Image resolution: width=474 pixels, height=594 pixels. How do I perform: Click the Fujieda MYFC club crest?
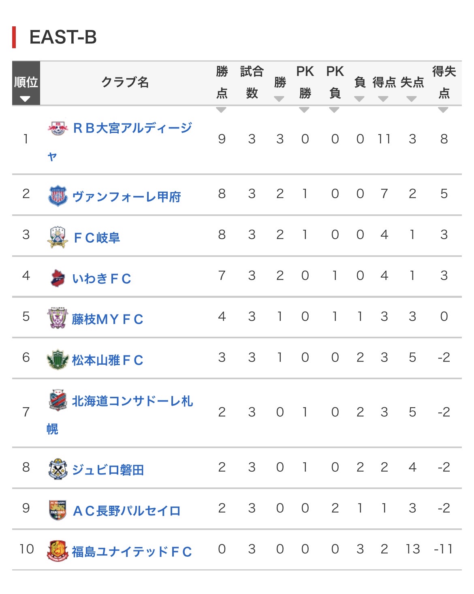click(58, 318)
